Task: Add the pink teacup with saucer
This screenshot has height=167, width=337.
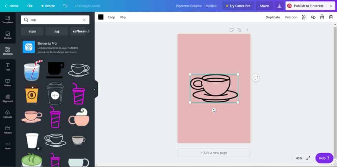Action: click(x=32, y=117)
